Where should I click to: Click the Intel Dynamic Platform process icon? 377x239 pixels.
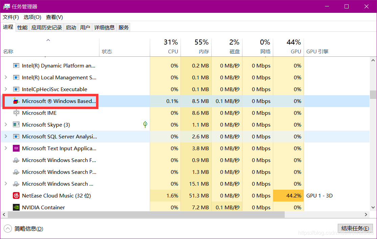tap(16, 66)
